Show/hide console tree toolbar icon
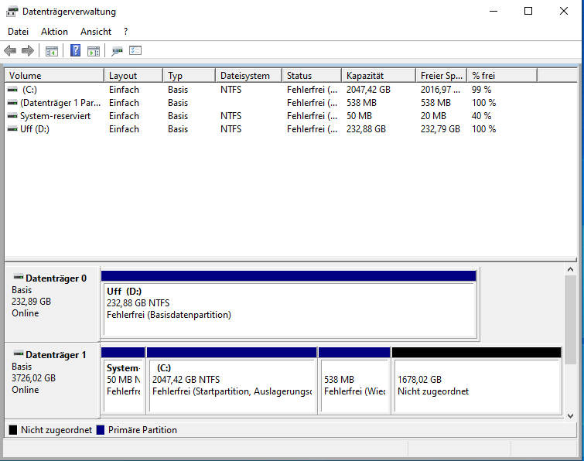 click(x=52, y=51)
